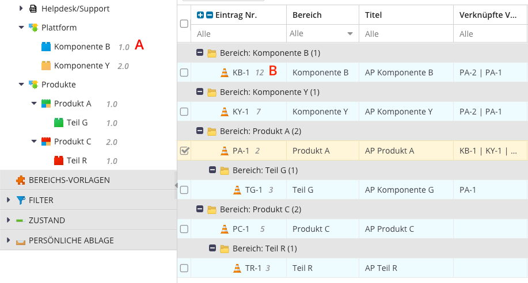Click the expand-all plus icon in header

pos(200,15)
